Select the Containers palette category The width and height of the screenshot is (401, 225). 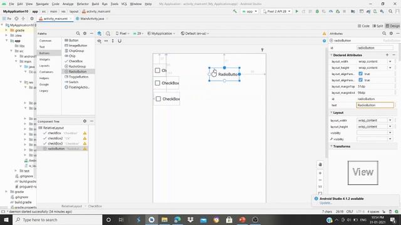click(46, 72)
